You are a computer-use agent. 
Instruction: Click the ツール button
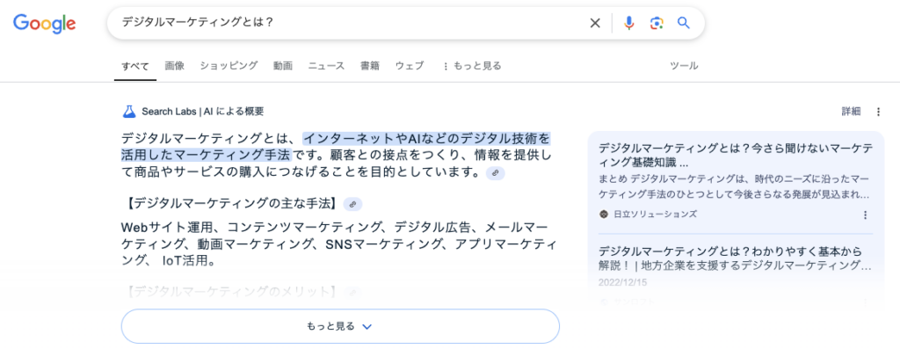click(684, 66)
